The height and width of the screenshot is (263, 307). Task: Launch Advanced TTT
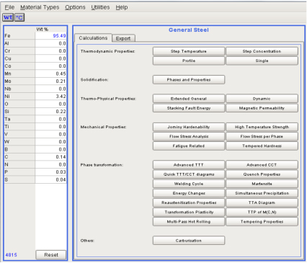(x=189, y=165)
